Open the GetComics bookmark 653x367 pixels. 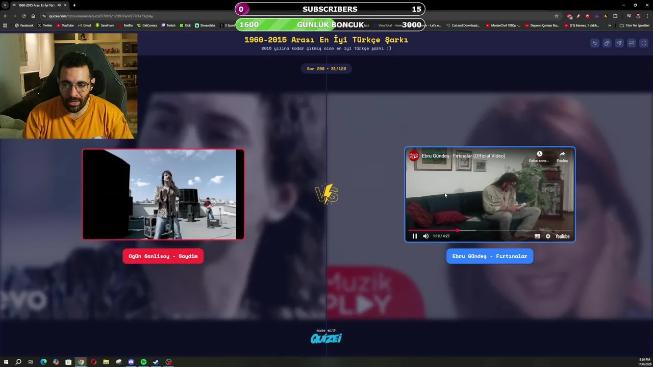tap(147, 25)
